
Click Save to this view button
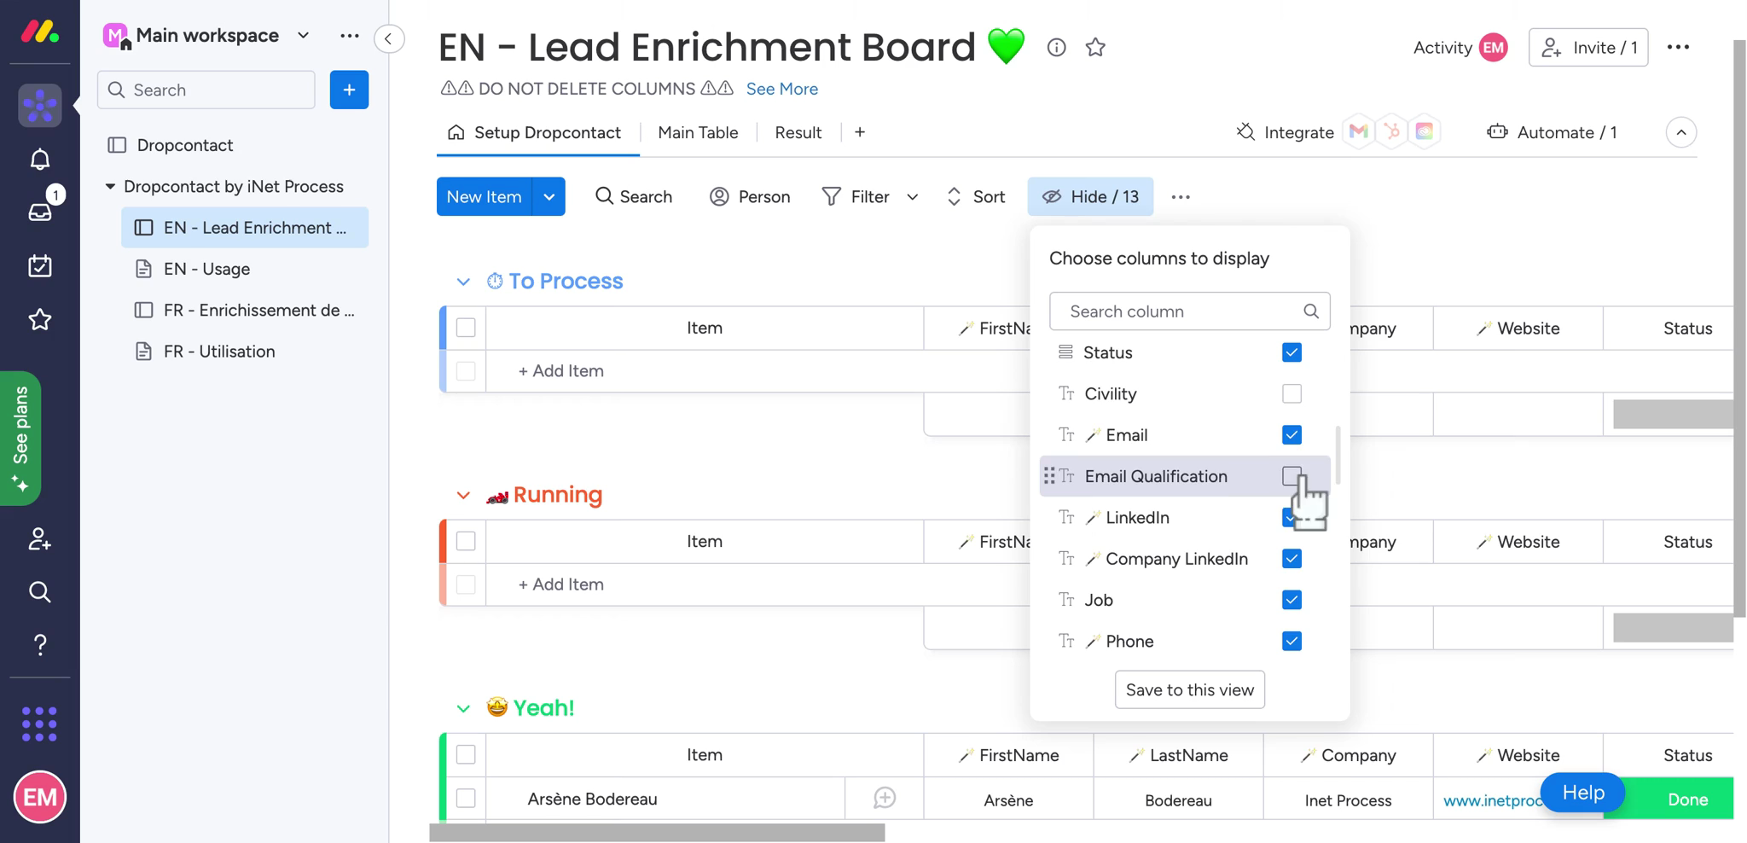pyautogui.click(x=1189, y=689)
